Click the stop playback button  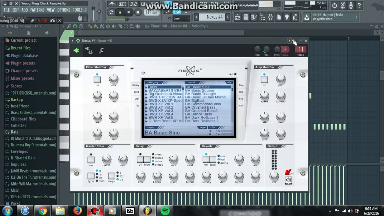129,12
